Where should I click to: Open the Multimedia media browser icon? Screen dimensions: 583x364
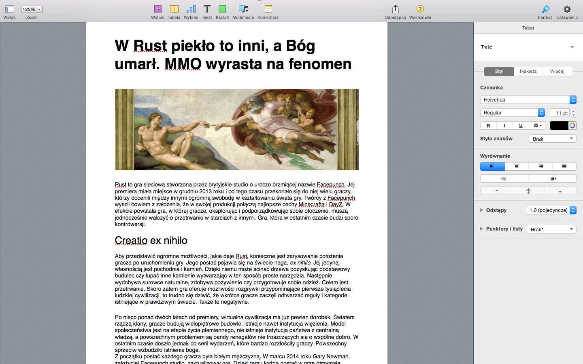243,9
